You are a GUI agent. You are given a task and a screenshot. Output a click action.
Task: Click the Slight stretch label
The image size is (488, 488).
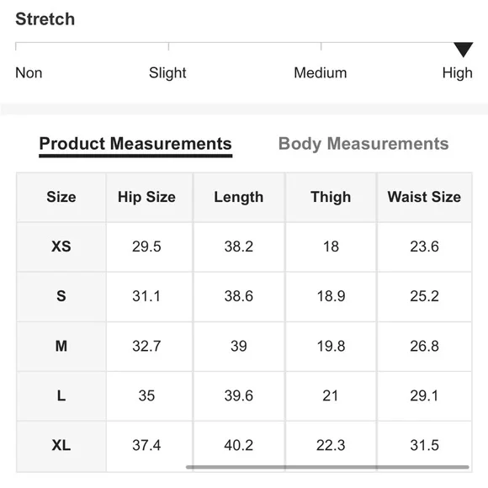(167, 73)
